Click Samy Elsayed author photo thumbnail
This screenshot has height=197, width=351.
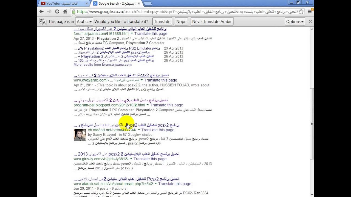pyautogui.click(x=80, y=135)
